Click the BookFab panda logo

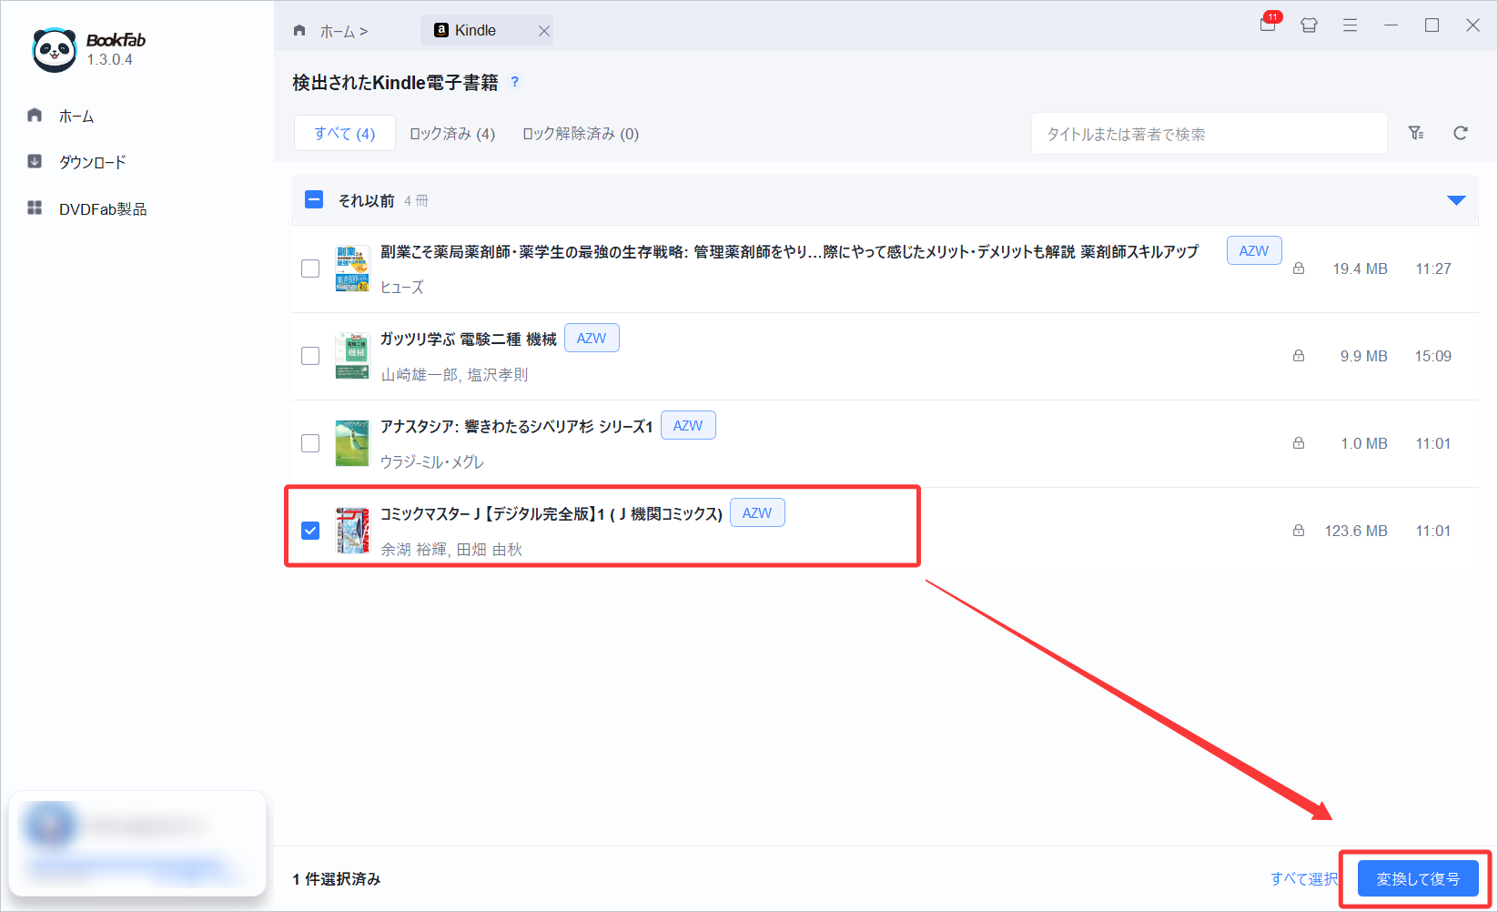[x=55, y=49]
